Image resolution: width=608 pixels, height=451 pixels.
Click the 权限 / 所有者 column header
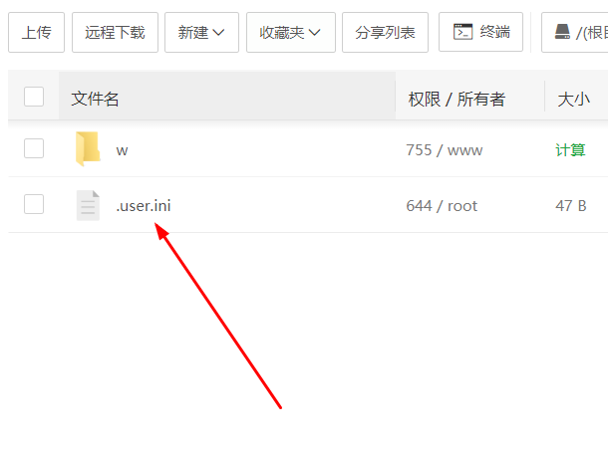pyautogui.click(x=456, y=100)
